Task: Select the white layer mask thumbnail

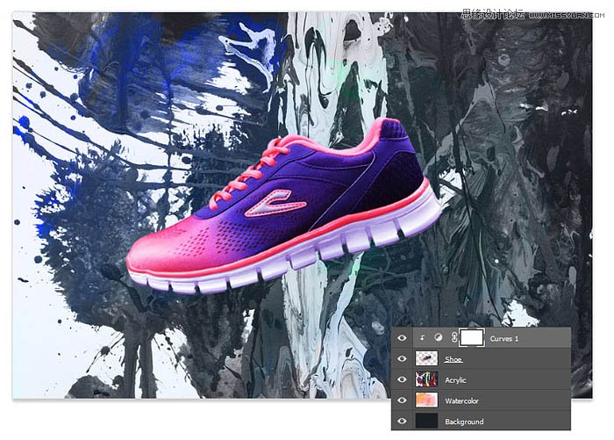Action: click(x=473, y=338)
